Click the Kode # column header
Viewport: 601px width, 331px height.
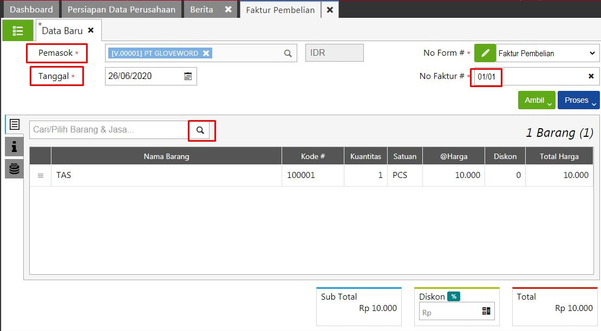[313, 156]
